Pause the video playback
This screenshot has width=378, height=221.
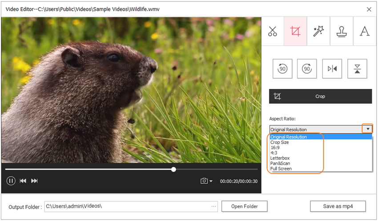point(11,181)
